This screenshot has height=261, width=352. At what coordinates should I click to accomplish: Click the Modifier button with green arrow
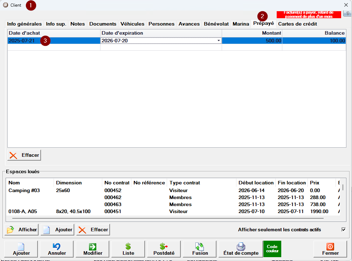[x=93, y=249]
